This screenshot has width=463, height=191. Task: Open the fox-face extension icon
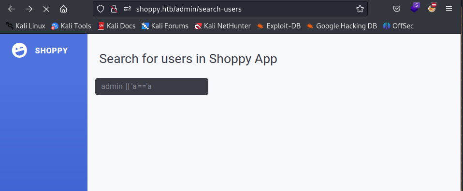tap(432, 8)
